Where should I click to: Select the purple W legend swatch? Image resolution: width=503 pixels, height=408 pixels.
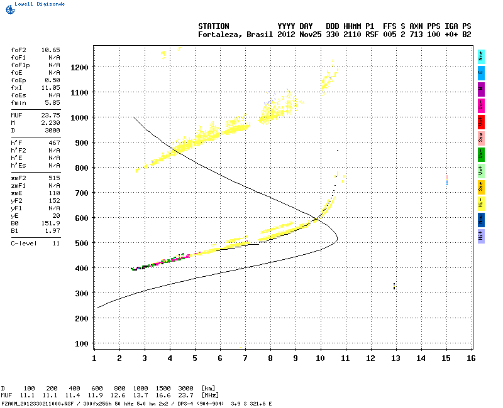(481, 89)
